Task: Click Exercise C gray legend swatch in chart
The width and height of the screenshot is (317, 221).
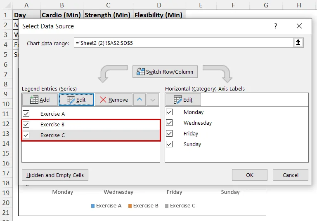Action: click(x=167, y=206)
